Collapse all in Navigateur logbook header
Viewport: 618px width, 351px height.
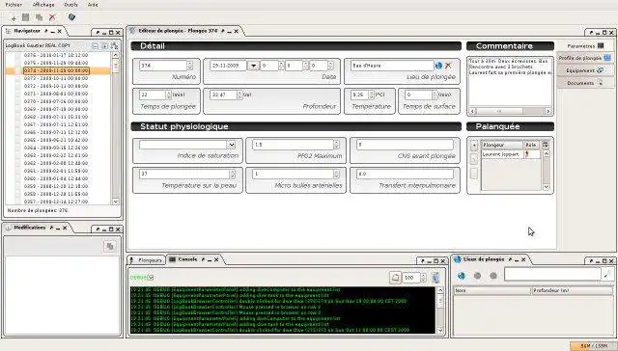pos(95,46)
